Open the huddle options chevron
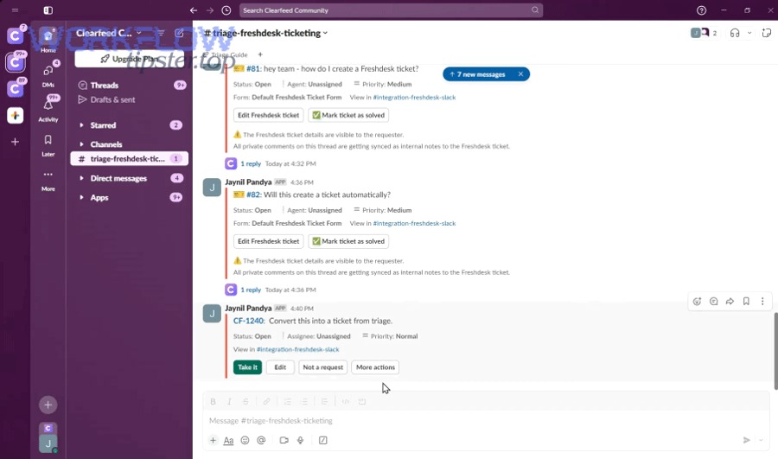 749,33
